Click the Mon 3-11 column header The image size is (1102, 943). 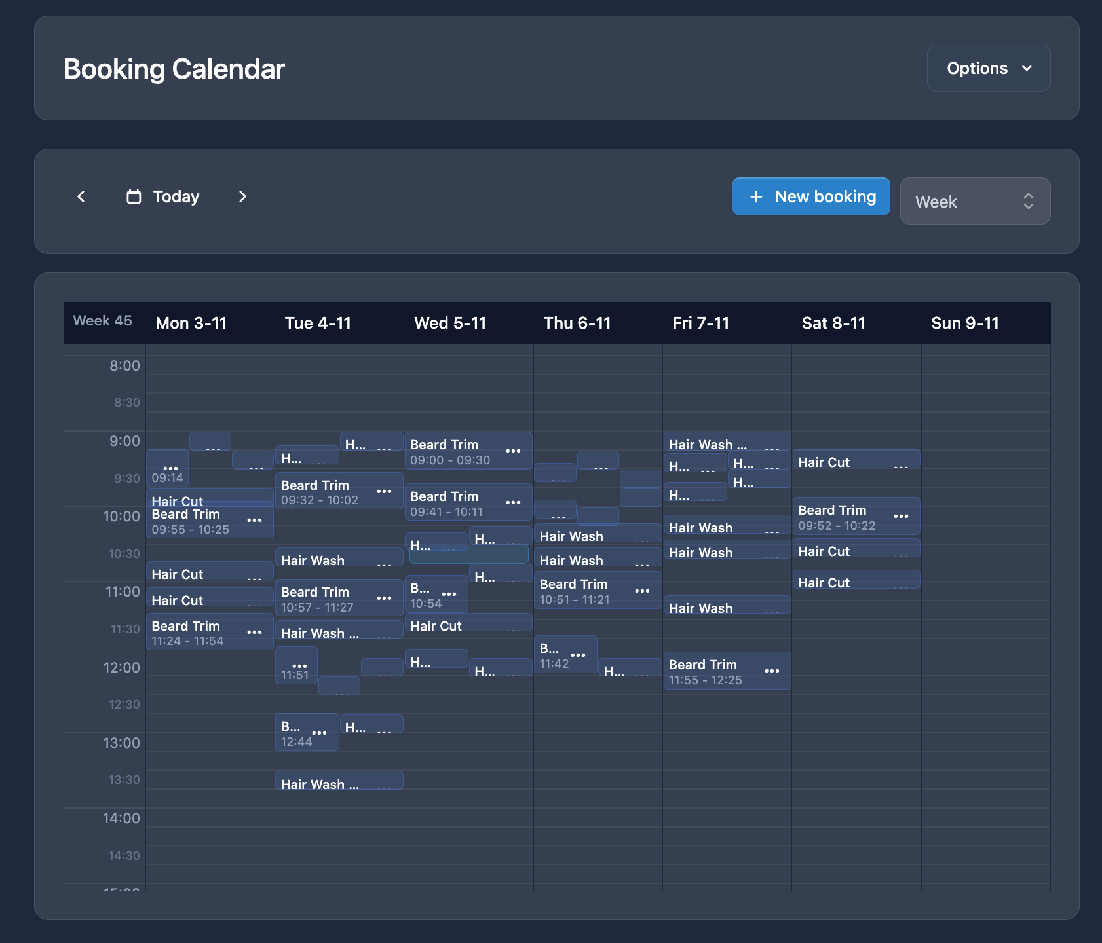191,322
